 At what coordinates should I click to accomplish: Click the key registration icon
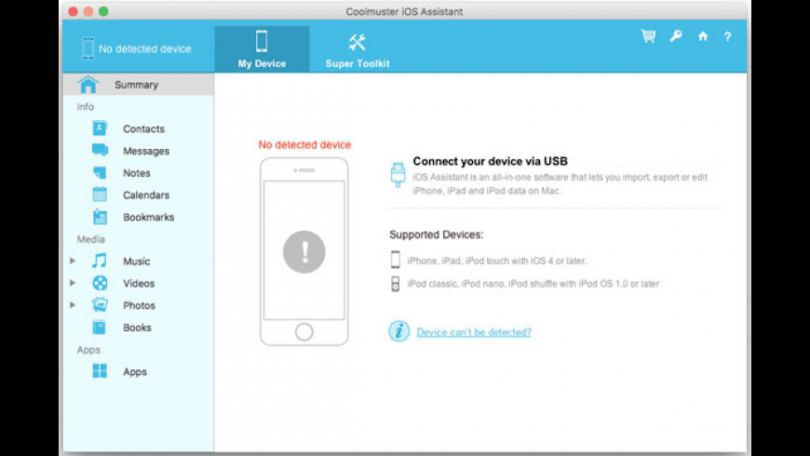(676, 36)
